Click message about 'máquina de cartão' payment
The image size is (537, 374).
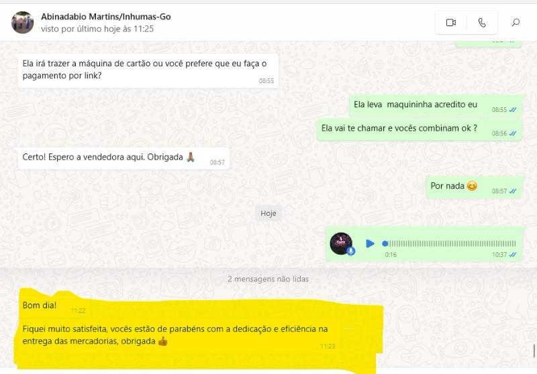coord(148,70)
